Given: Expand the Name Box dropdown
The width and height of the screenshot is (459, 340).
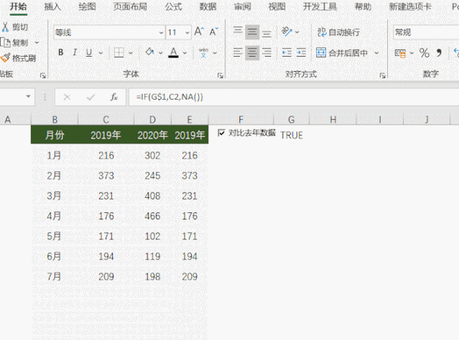Looking at the screenshot, I should [x=29, y=97].
